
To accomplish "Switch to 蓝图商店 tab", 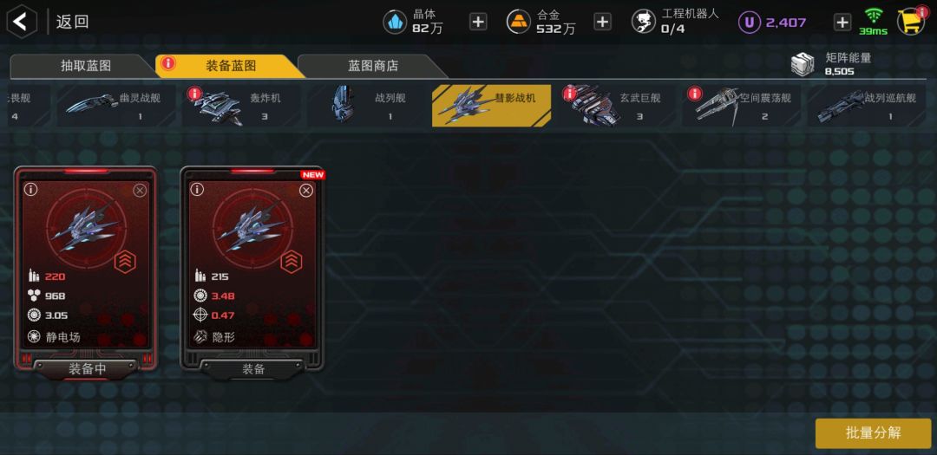I will coord(373,66).
